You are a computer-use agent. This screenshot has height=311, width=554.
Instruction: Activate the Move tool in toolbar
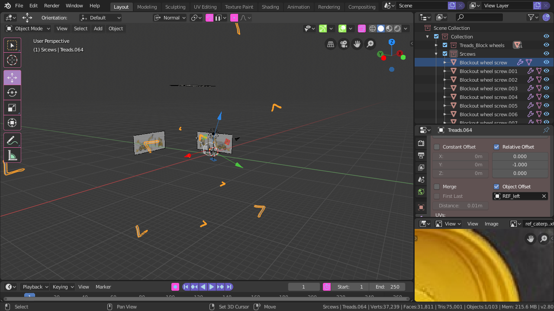pyautogui.click(x=12, y=78)
